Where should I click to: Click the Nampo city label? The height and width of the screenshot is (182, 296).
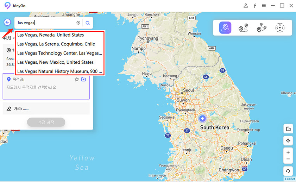coord(139,48)
